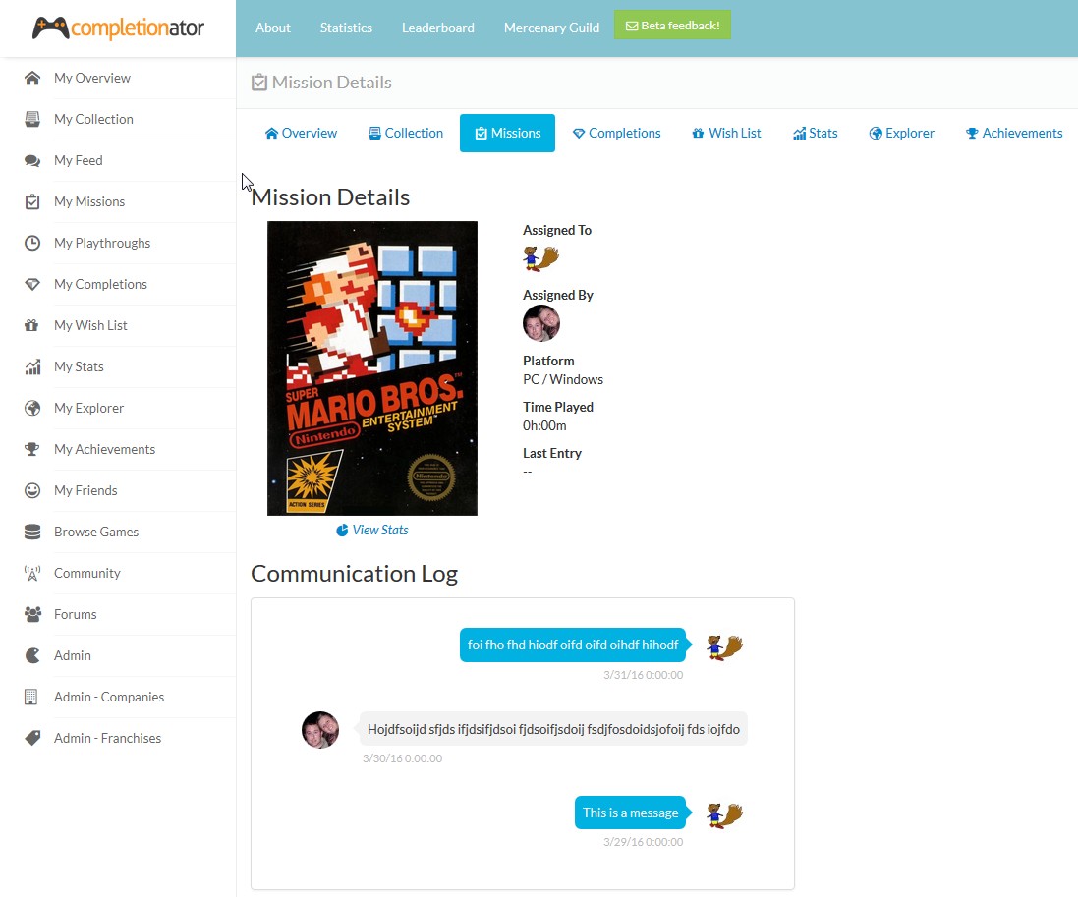This screenshot has width=1078, height=897.
Task: Click the View Stats link
Action: pyautogui.click(x=371, y=530)
